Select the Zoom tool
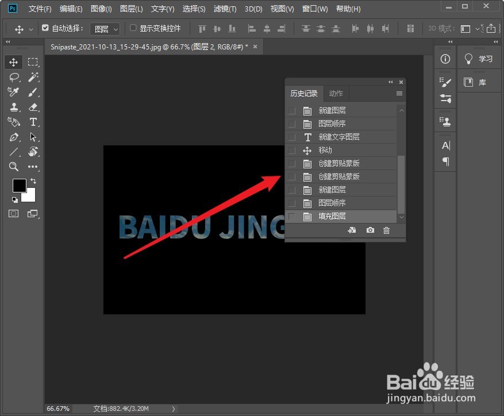This screenshot has width=504, height=416. (13, 167)
